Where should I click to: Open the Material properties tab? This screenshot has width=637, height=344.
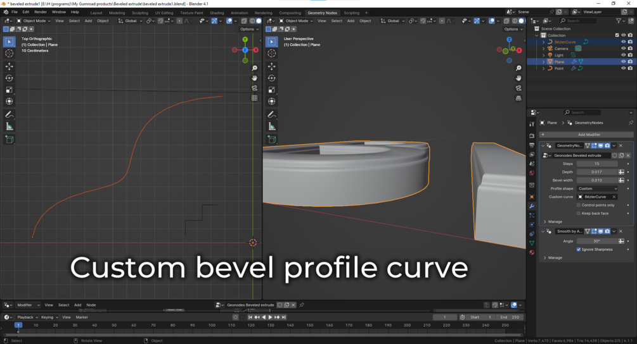532,252
